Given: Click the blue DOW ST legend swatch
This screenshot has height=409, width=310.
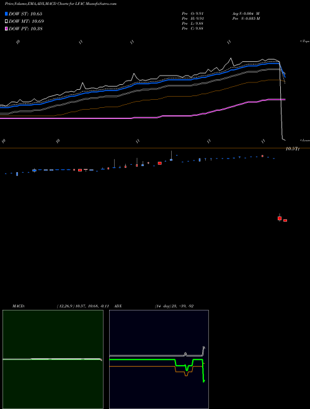Looking at the screenshot, I should [7, 14].
